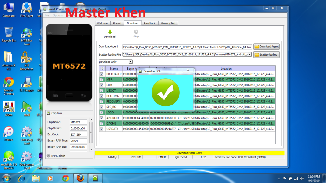Click the Scatter-loading folder button
326x183 pixels.
pos(266,55)
